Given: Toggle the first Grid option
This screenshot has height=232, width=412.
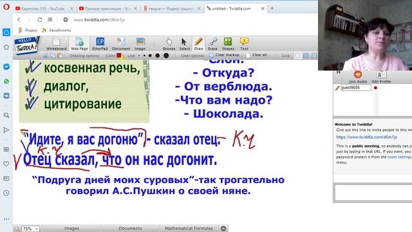Looking at the screenshot, I should coord(297,55).
